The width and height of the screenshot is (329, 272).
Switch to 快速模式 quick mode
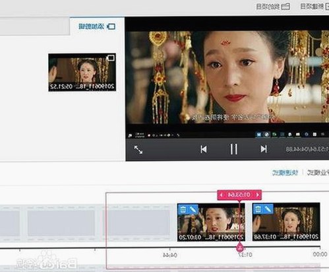285,173
